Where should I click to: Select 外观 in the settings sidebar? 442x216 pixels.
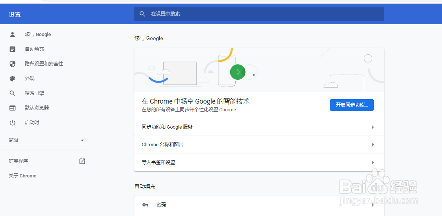coord(30,79)
